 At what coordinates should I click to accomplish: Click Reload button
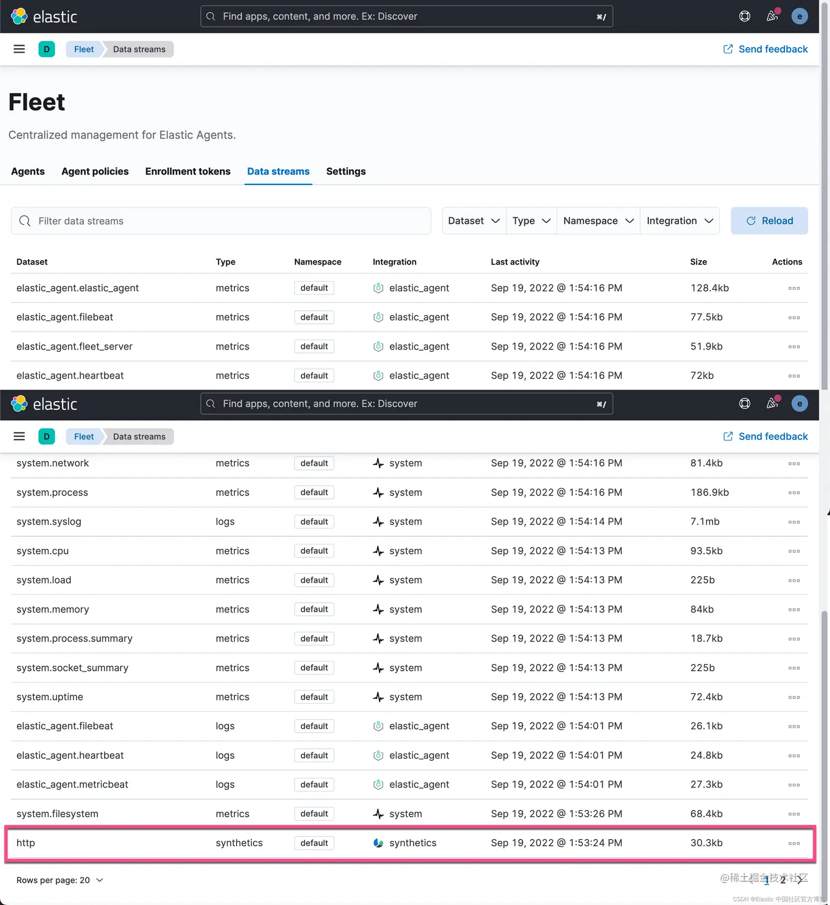pos(769,221)
